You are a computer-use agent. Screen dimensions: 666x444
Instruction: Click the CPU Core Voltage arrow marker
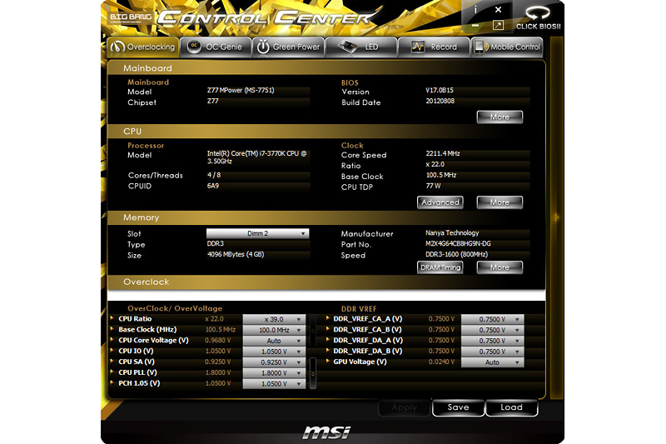click(112, 340)
